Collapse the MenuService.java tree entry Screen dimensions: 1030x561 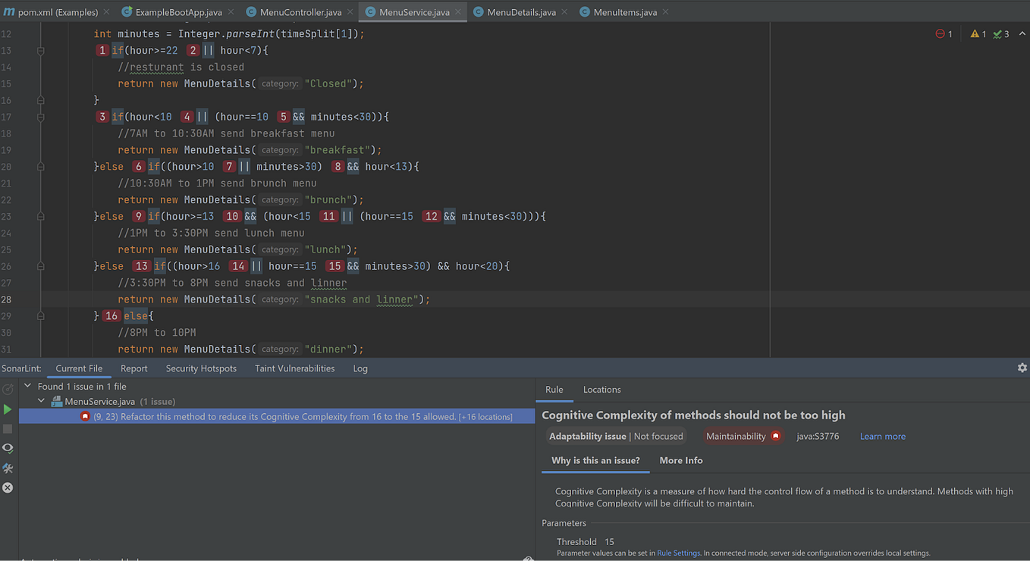point(41,401)
